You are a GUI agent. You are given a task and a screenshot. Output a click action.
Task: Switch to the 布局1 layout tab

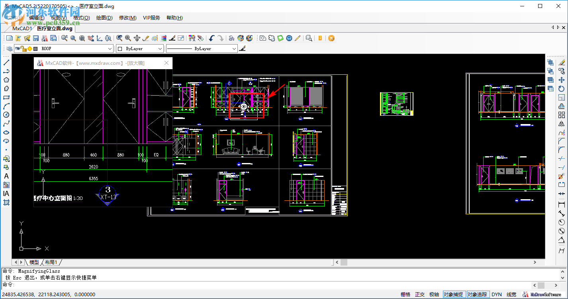[x=51, y=262]
